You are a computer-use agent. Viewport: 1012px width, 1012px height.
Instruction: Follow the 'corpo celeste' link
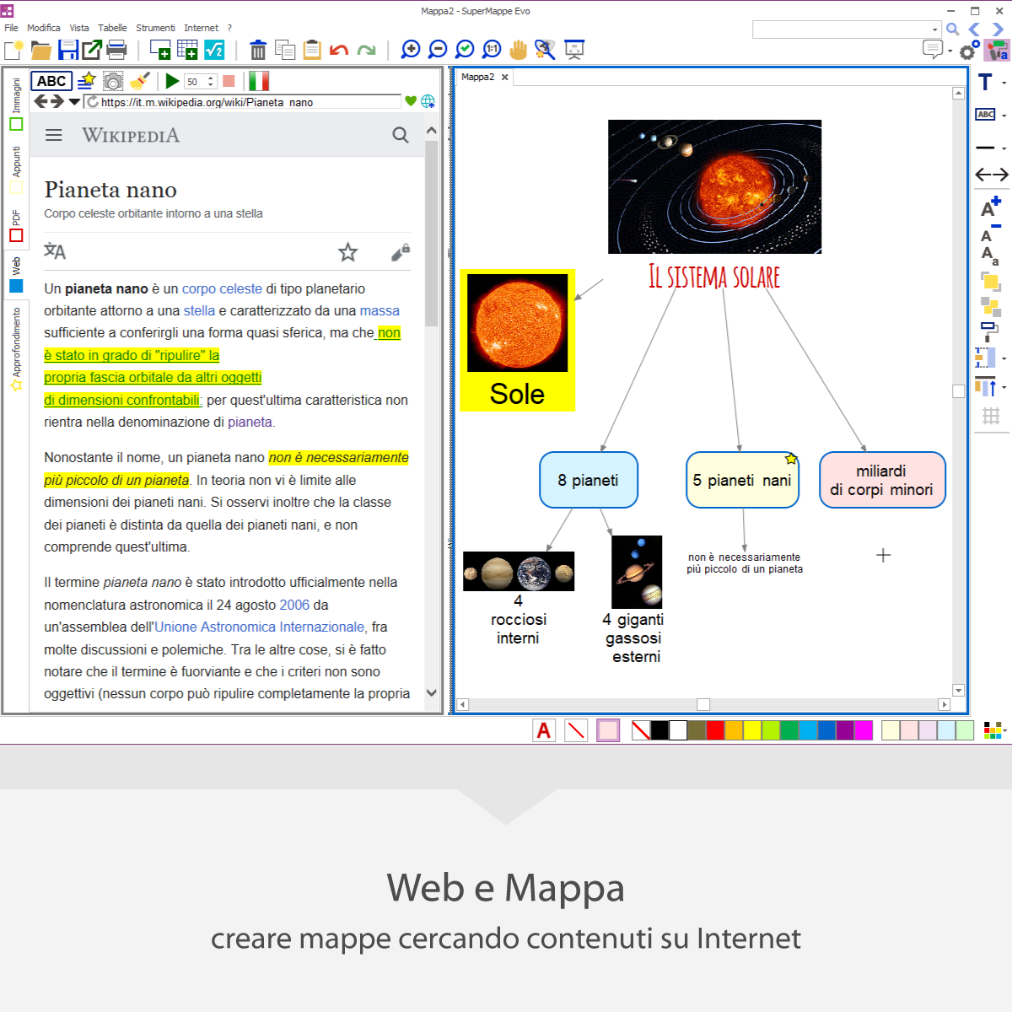coord(222,288)
